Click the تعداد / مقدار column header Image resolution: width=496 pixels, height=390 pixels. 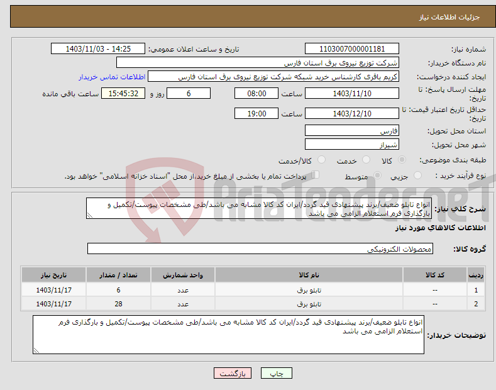pos(118,275)
